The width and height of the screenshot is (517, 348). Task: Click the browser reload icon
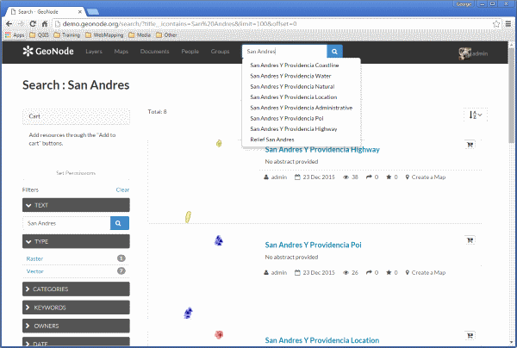pos(33,24)
